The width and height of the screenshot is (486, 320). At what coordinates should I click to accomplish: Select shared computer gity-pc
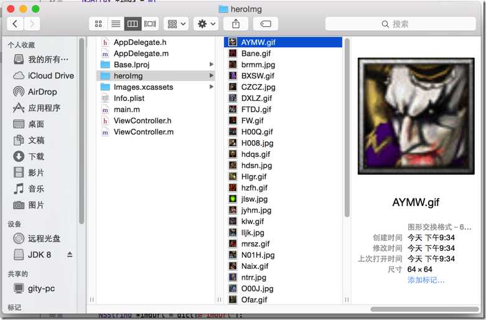[x=34, y=288]
